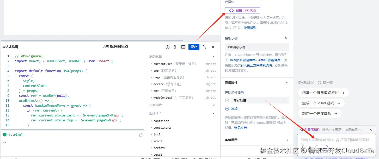Click the 内容插槽1 slot name field
The image size is (379, 159).
click(257, 100)
